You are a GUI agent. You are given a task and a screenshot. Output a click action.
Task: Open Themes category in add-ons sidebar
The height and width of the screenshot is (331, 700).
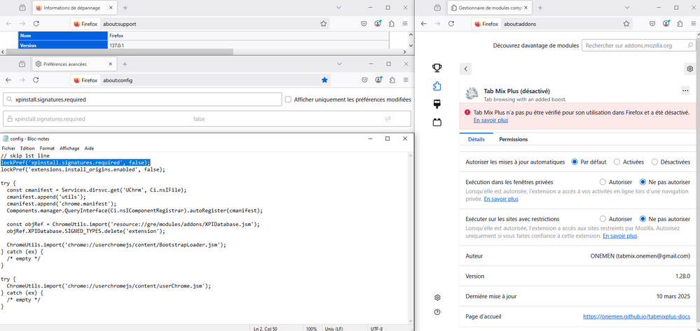(x=437, y=104)
